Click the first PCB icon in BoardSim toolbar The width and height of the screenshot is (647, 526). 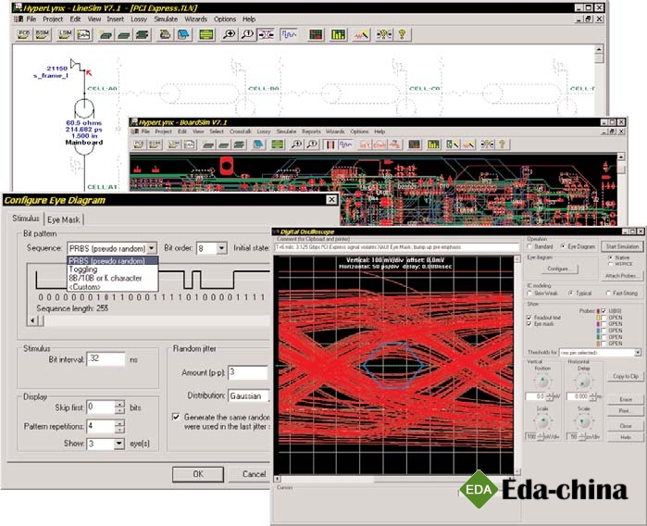click(x=139, y=144)
